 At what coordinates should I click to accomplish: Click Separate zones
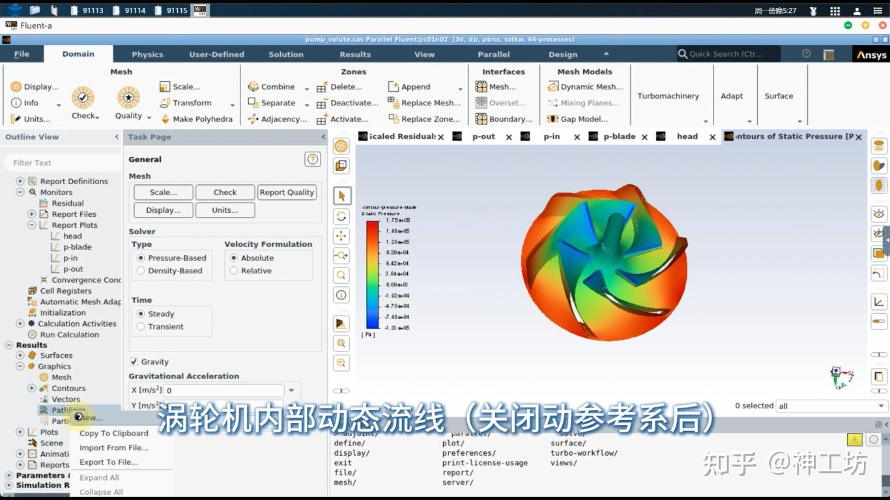click(x=271, y=103)
